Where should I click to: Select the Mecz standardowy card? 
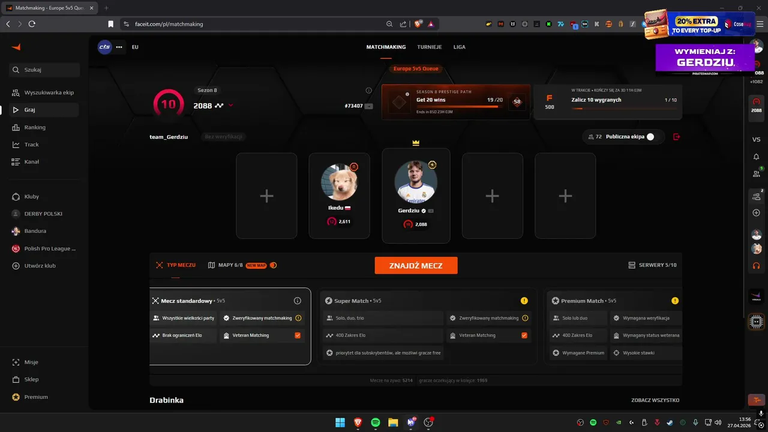click(230, 326)
